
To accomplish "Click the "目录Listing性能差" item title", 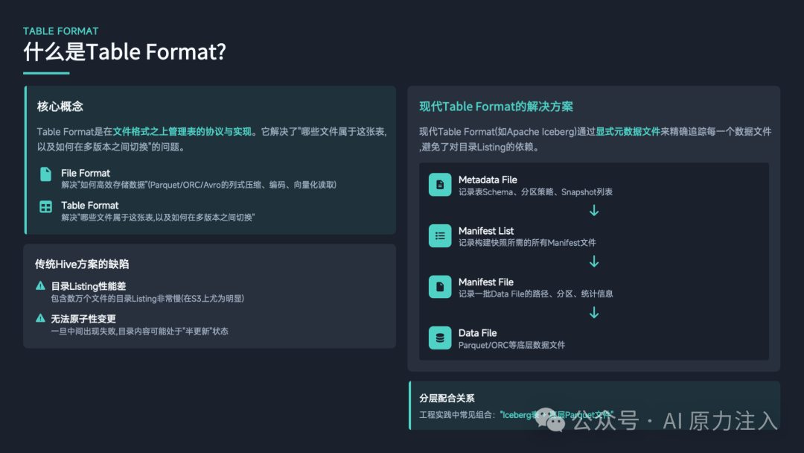I will click(89, 286).
